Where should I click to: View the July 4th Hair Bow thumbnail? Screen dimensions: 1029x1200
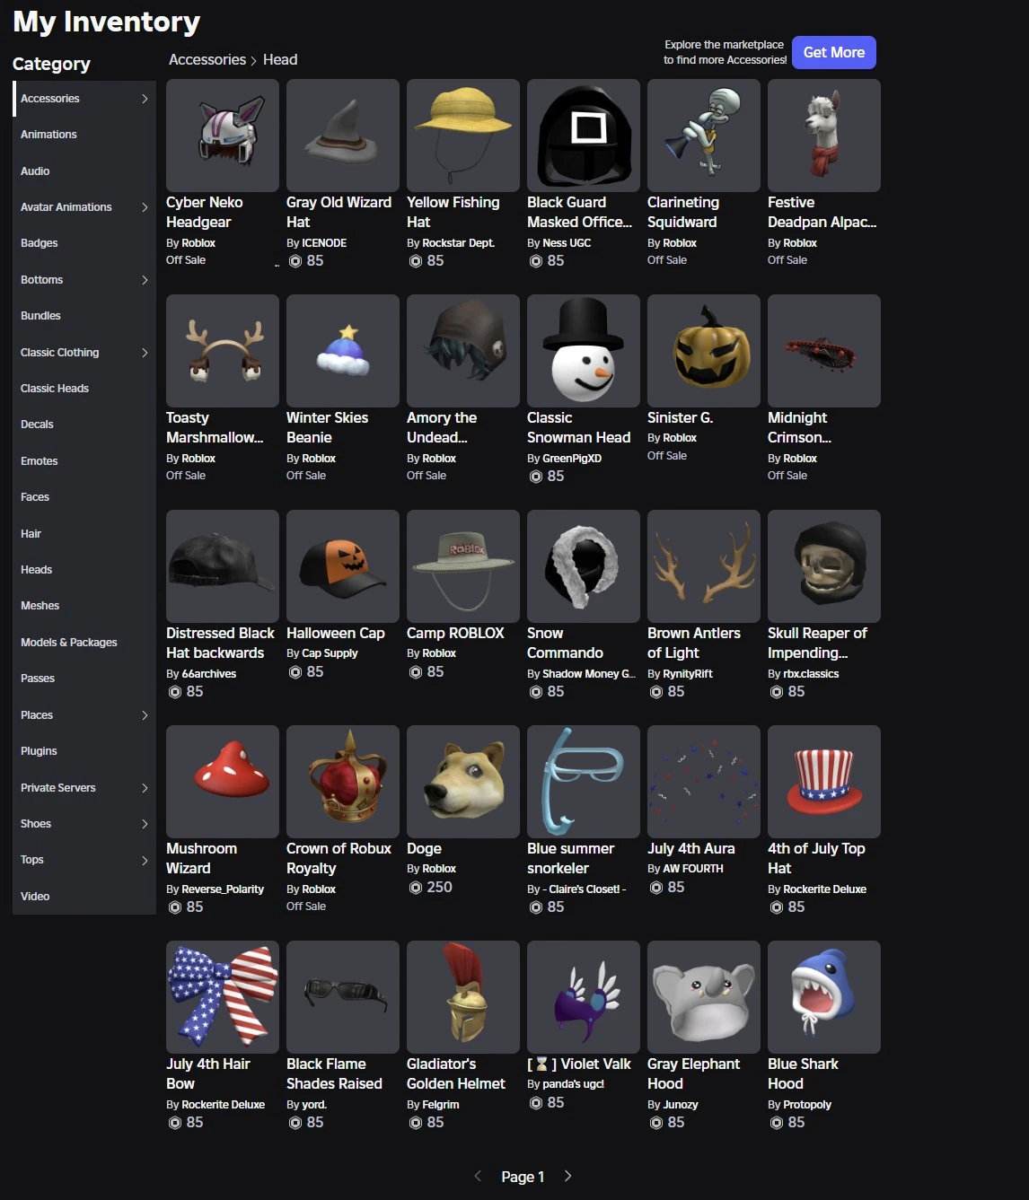pyautogui.click(x=223, y=997)
